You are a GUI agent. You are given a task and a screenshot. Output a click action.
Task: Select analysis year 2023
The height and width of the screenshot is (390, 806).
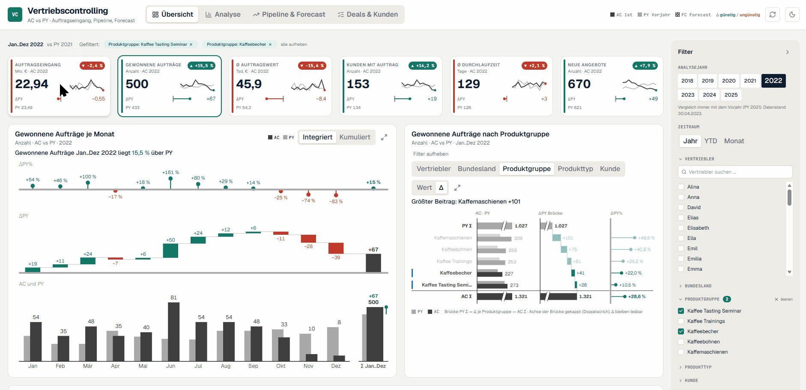(x=688, y=95)
